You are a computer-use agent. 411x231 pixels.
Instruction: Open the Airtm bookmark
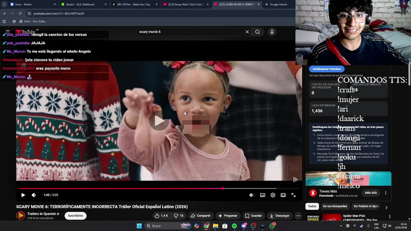tap(33, 21)
